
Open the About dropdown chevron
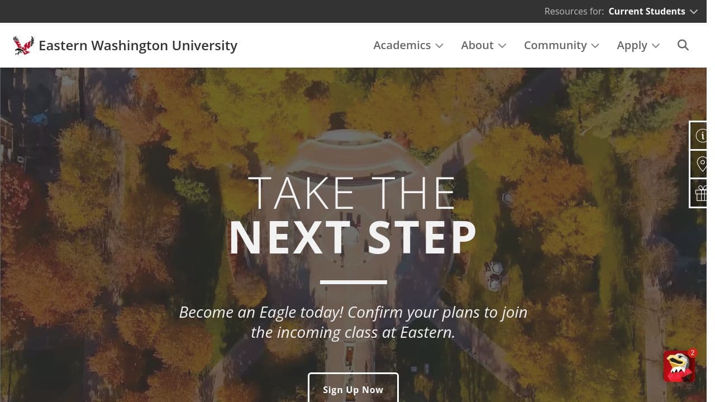point(502,46)
